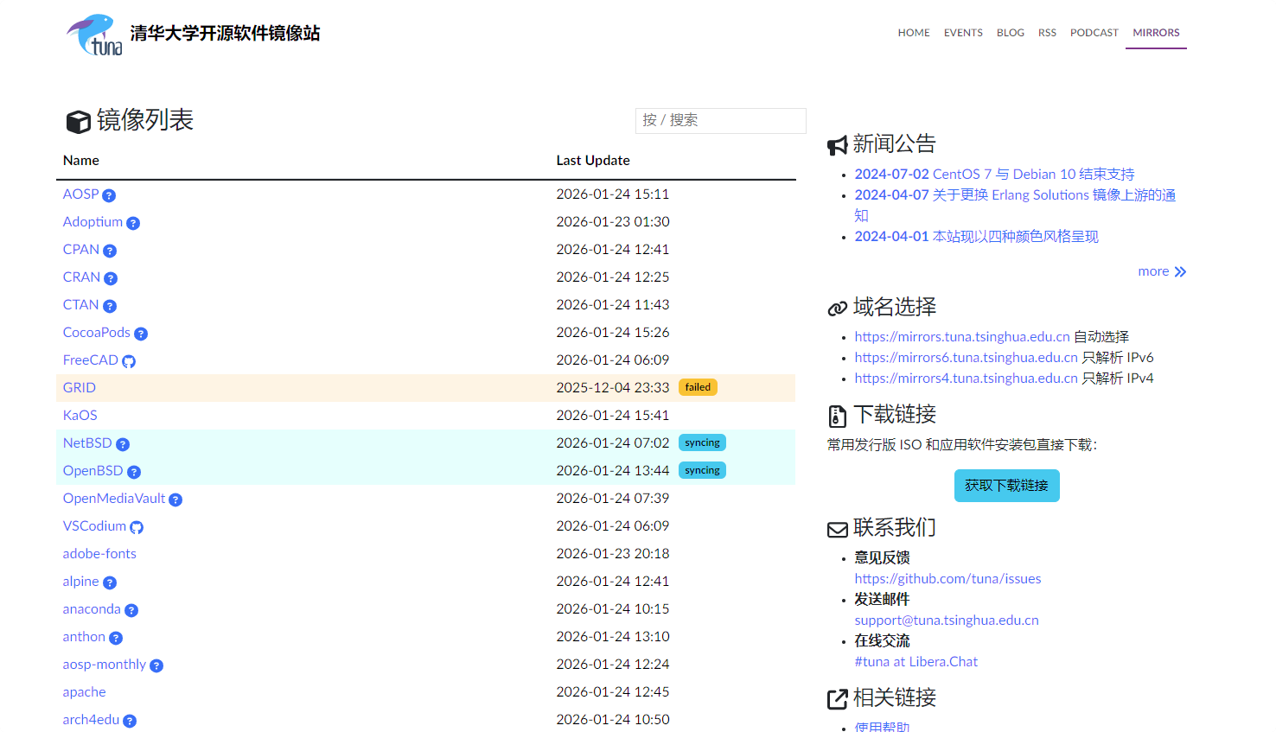The height and width of the screenshot is (732, 1276).
Task: Click the TUNA logo in header
Action: click(x=95, y=35)
